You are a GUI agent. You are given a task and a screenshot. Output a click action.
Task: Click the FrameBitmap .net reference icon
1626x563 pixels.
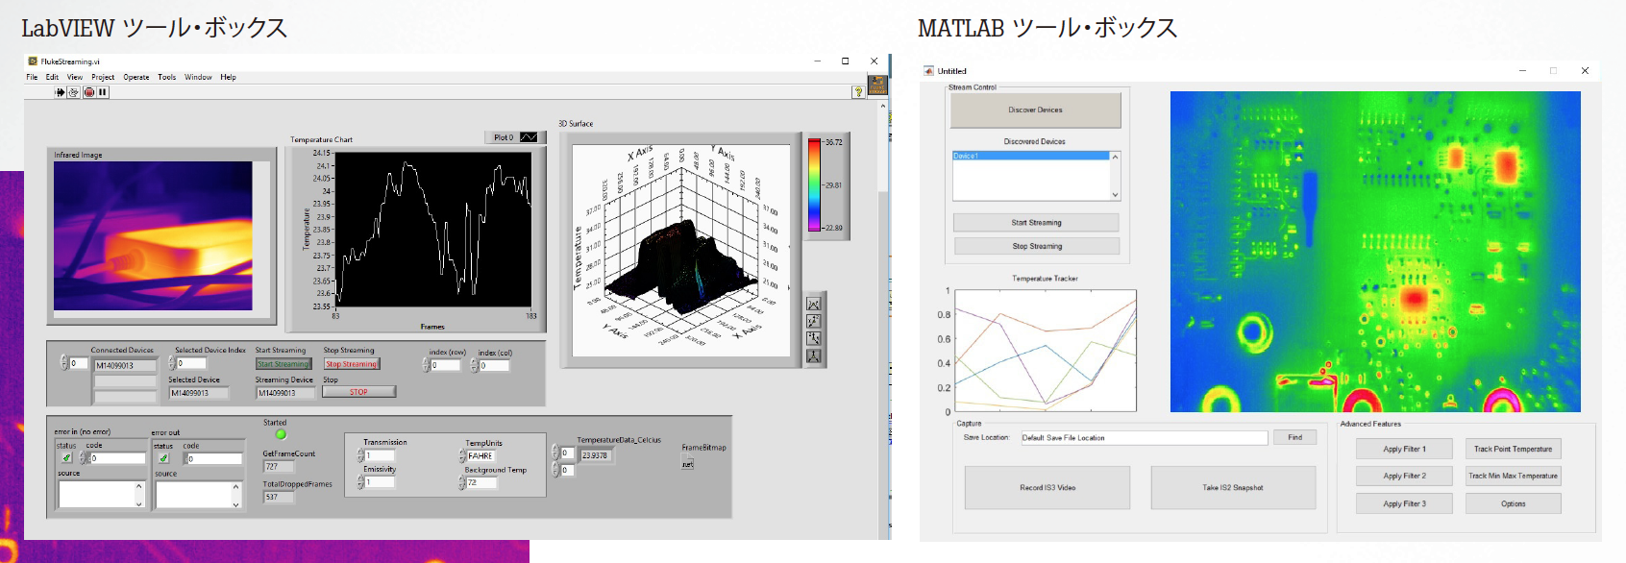(687, 463)
